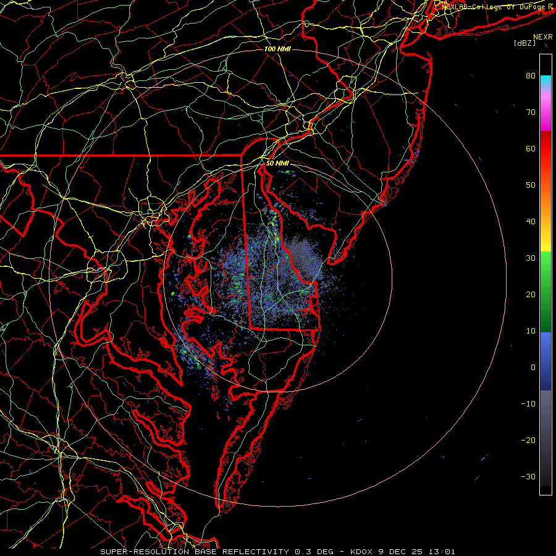Pick the cyan segment of the color bar
This screenshot has height=556, width=556.
(x=545, y=80)
